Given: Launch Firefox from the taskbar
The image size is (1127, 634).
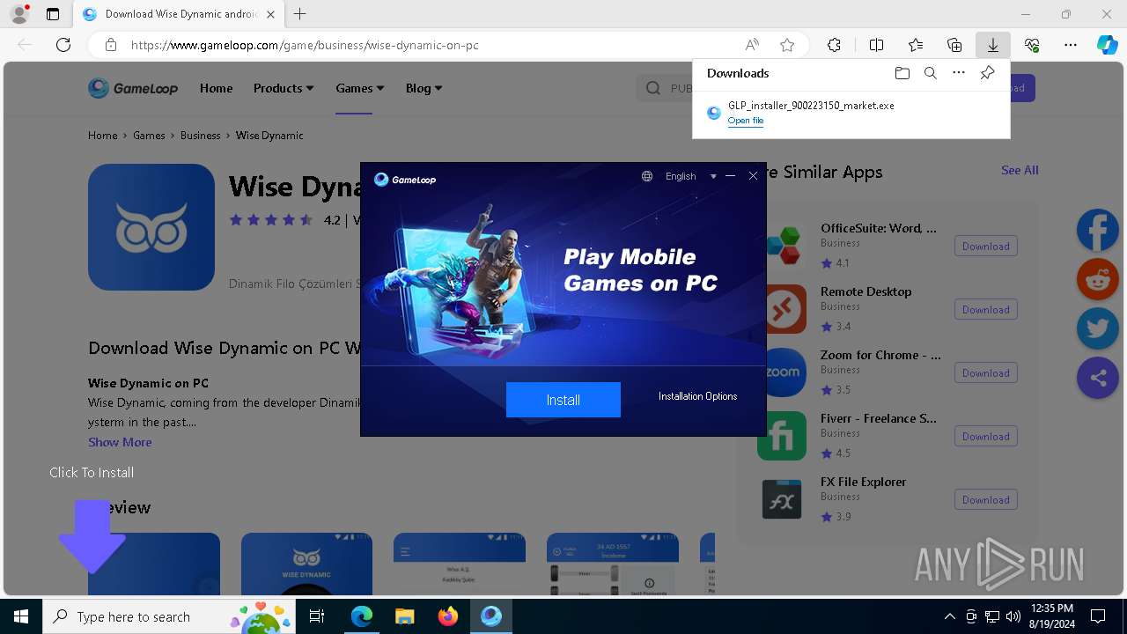Looking at the screenshot, I should pyautogui.click(x=447, y=616).
